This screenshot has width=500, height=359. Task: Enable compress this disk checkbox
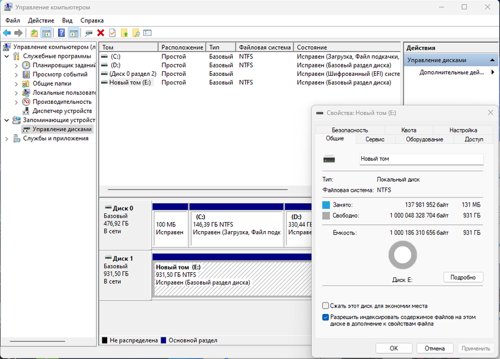point(326,306)
